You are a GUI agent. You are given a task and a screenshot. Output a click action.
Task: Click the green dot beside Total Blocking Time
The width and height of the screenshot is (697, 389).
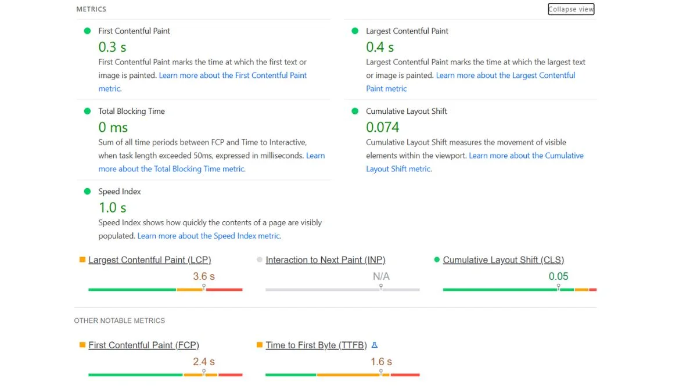click(87, 111)
